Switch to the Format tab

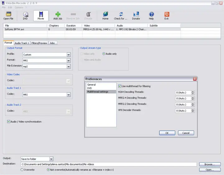coord(8,43)
